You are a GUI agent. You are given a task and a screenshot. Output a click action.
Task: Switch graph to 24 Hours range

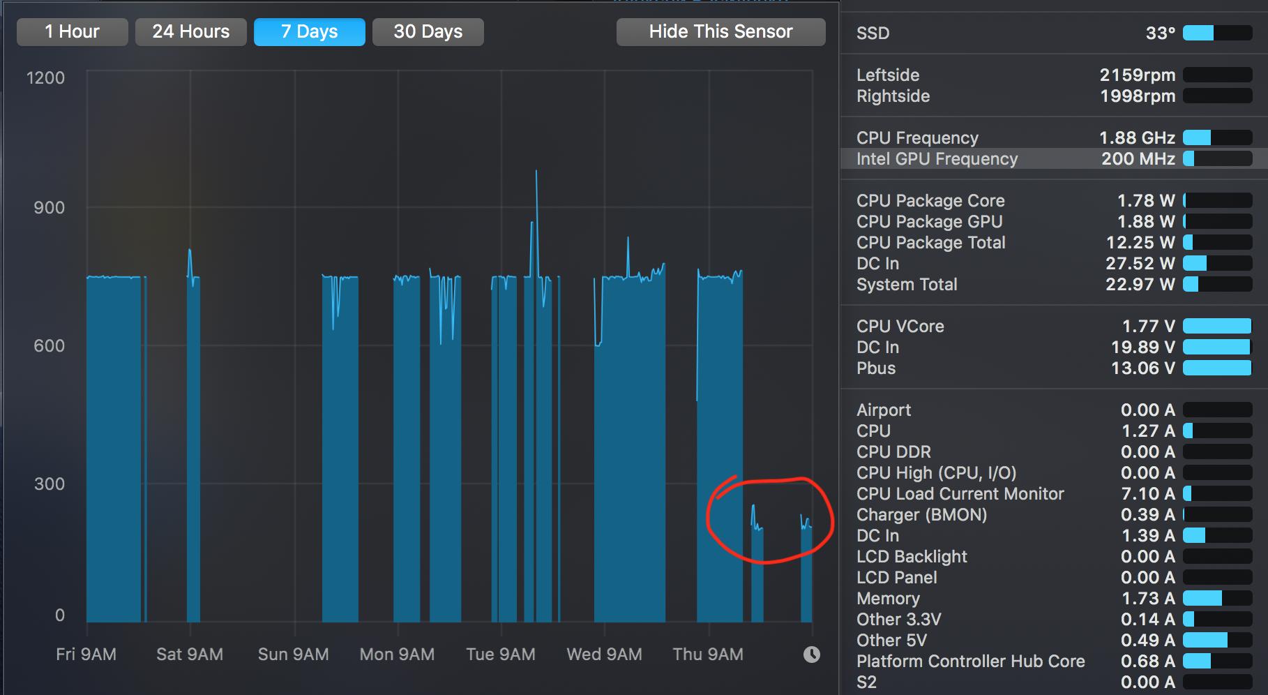[x=191, y=32]
